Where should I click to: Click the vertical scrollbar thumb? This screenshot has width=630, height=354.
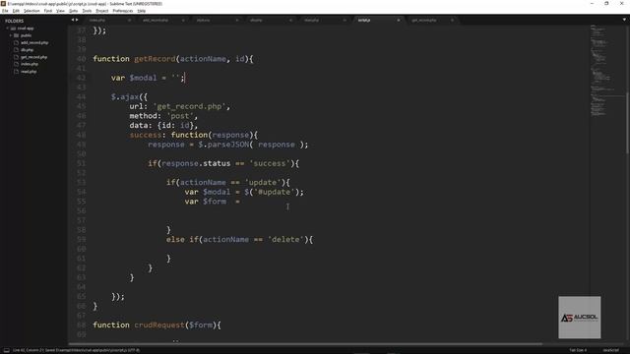coord(627,122)
